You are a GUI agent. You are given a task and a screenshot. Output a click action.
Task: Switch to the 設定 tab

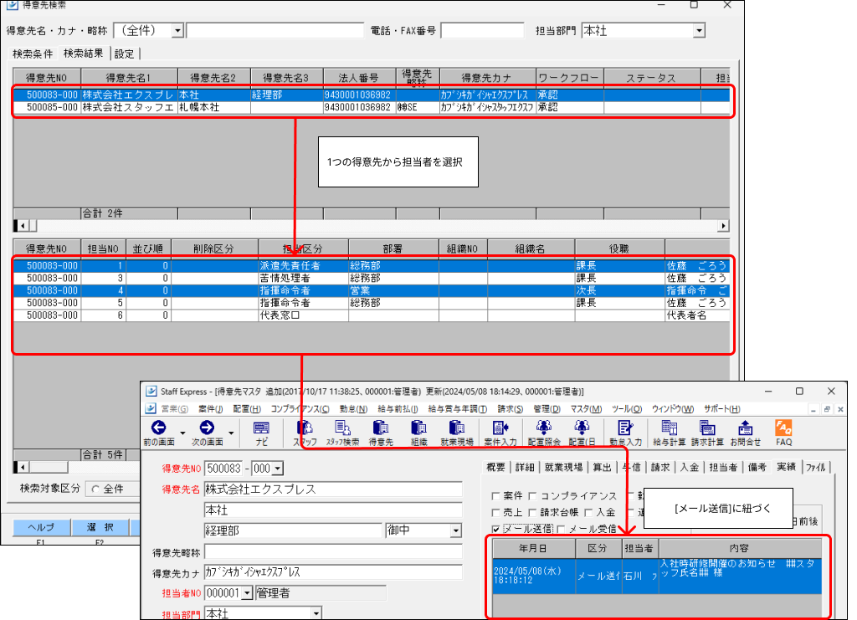[x=124, y=54]
